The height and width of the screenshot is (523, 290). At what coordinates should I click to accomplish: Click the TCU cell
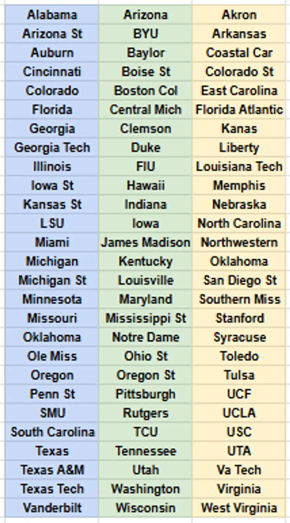(x=145, y=431)
